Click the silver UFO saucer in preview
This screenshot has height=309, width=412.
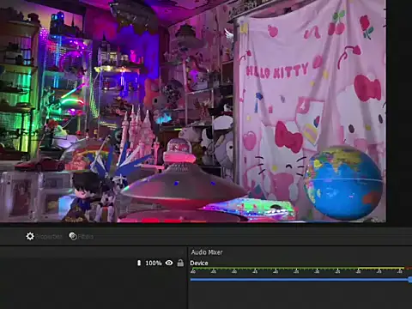(183, 183)
